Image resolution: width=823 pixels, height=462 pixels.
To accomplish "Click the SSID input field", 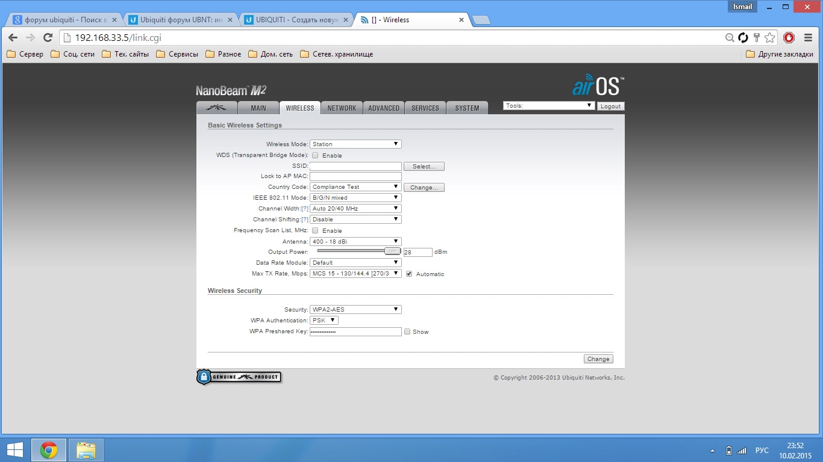I will pyautogui.click(x=355, y=166).
